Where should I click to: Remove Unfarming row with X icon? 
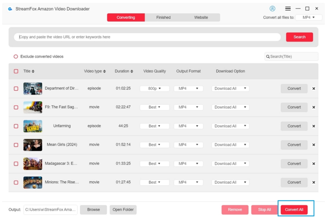[314, 126]
